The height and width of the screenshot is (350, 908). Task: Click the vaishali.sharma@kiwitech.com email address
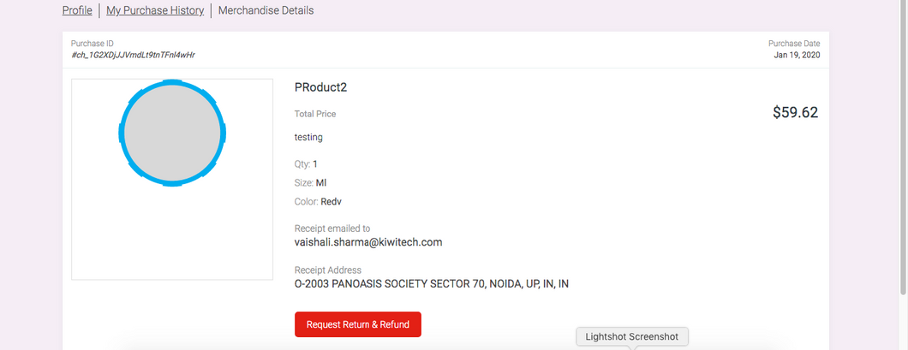[367, 242]
